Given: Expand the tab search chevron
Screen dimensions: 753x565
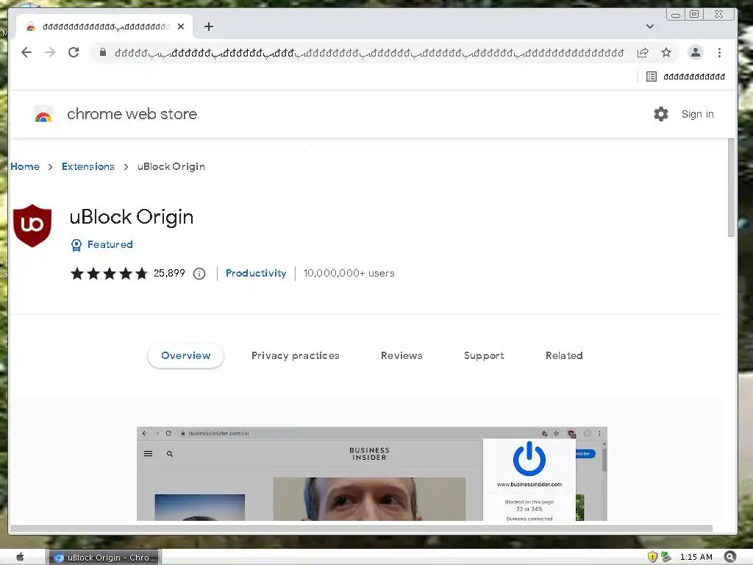Looking at the screenshot, I should click(x=650, y=26).
